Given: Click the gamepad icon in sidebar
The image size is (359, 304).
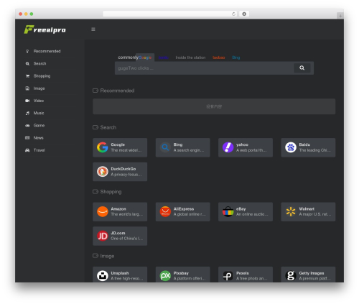Looking at the screenshot, I should pyautogui.click(x=27, y=126).
